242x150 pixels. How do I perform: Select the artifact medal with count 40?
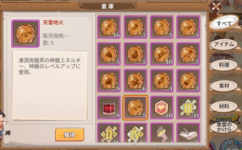point(162,54)
